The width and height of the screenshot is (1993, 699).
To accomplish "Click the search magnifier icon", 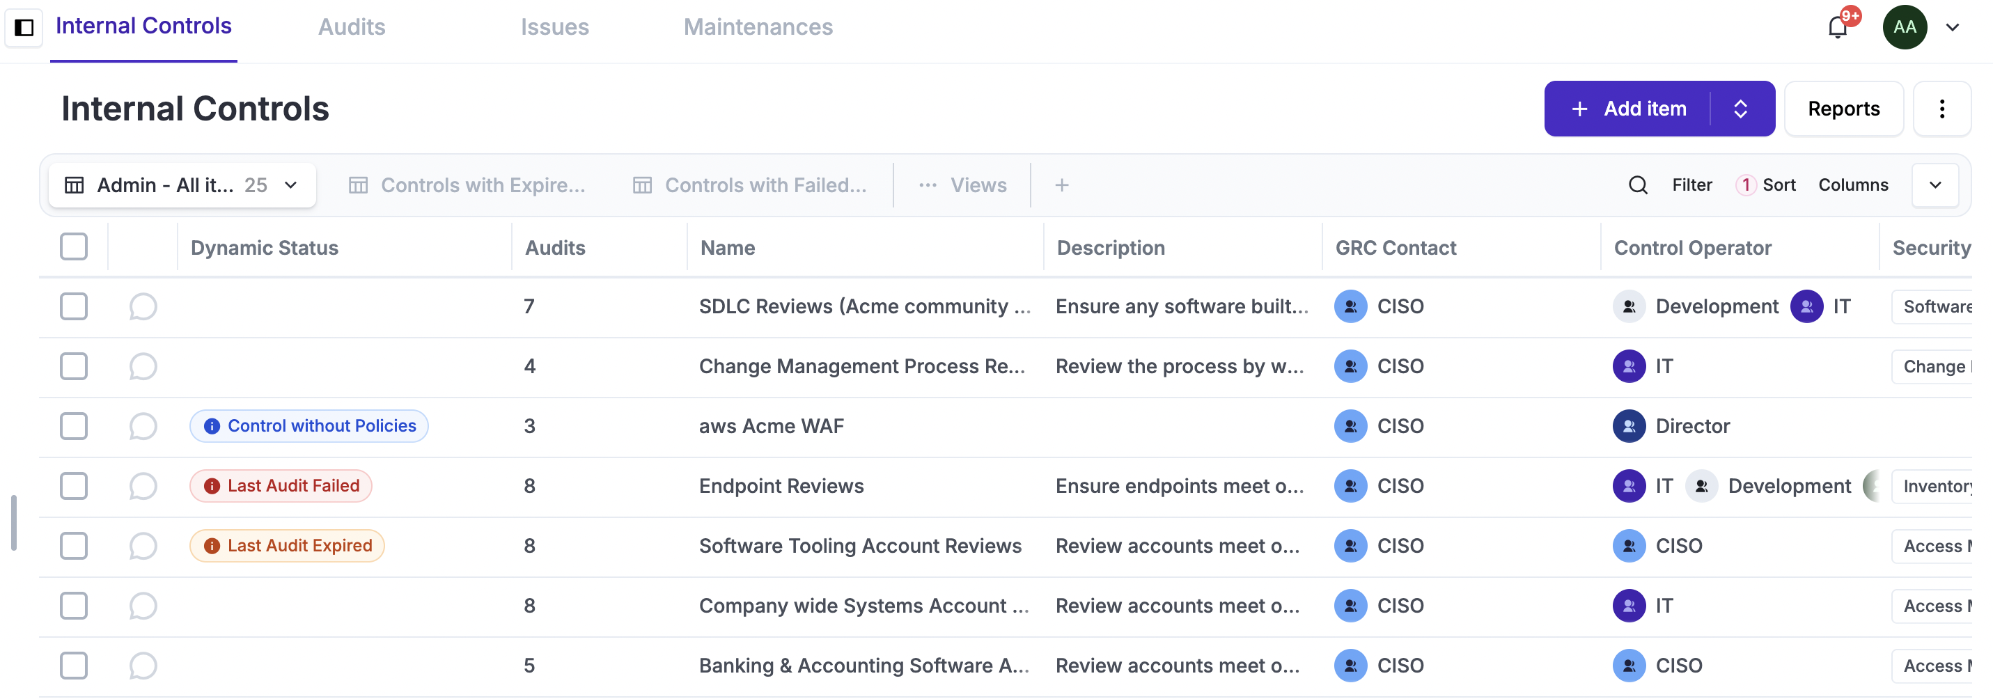I will coord(1637,184).
